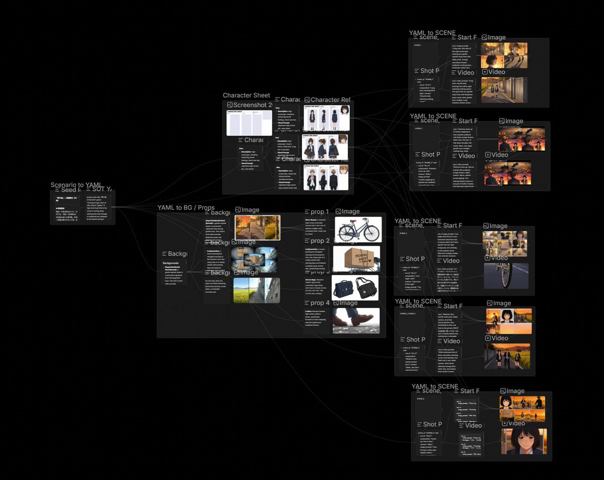Select the blank character sheet template screenshot
This screenshot has height=480, width=604.
(x=249, y=123)
